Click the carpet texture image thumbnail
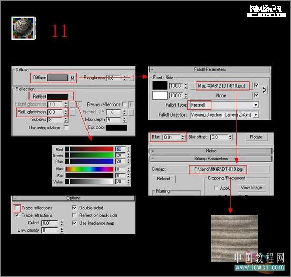291x277 pixels. pos(235,238)
